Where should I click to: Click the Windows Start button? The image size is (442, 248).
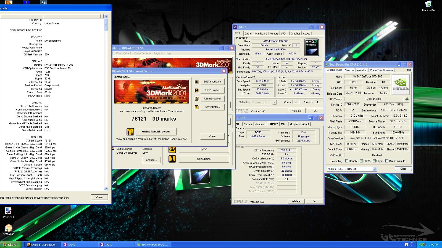click(x=10, y=245)
